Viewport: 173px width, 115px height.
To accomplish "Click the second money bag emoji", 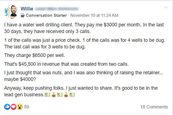I will 66,95.
